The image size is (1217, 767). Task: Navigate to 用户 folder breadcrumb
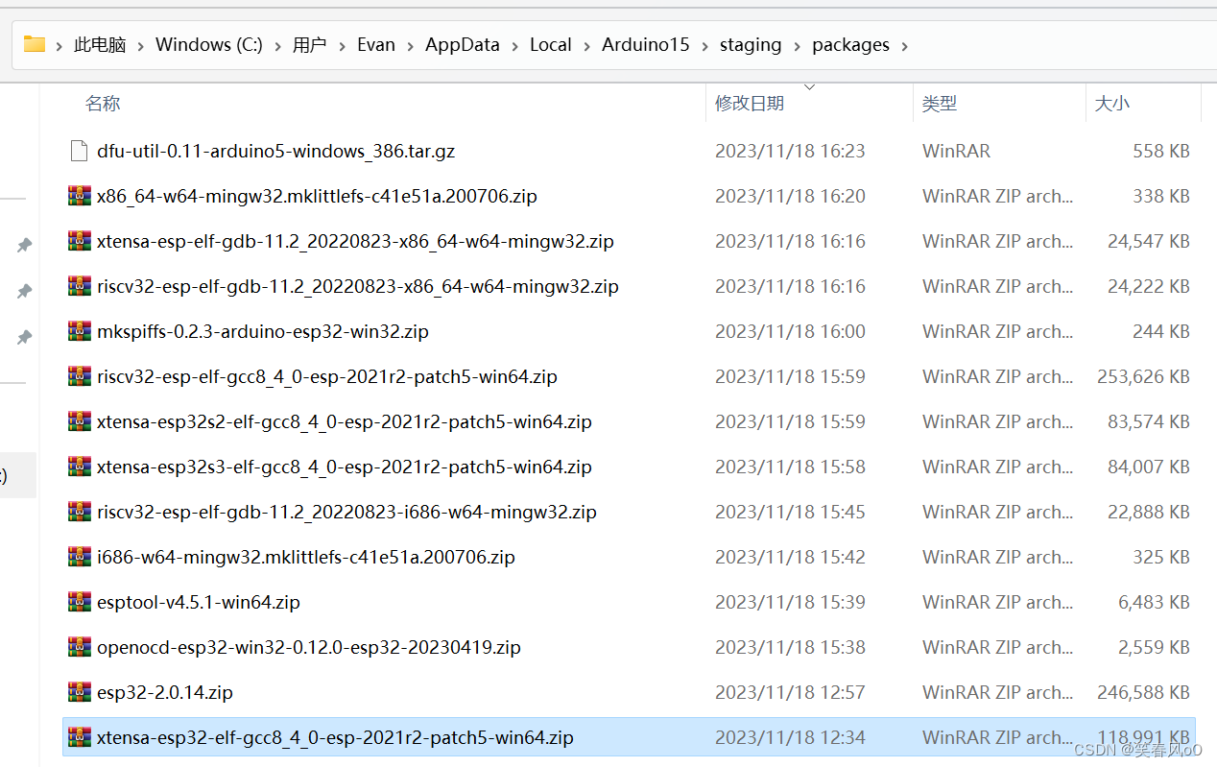(310, 45)
